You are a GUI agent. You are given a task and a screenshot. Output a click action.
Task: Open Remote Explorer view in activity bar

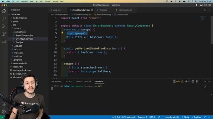click(x=4, y=41)
